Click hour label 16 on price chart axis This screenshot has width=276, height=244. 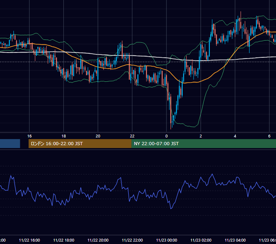tap(29, 136)
